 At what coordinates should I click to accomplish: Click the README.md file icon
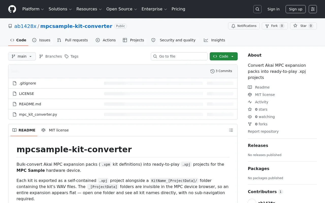(x=15, y=104)
